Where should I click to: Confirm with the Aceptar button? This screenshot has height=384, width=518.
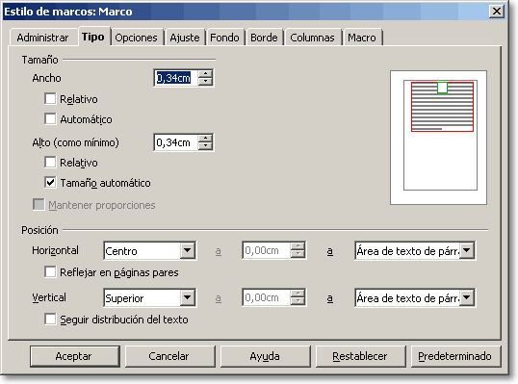coord(75,356)
